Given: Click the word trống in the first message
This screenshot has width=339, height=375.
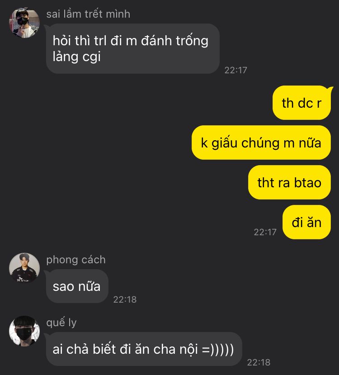Looking at the screenshot, I should tap(192, 40).
